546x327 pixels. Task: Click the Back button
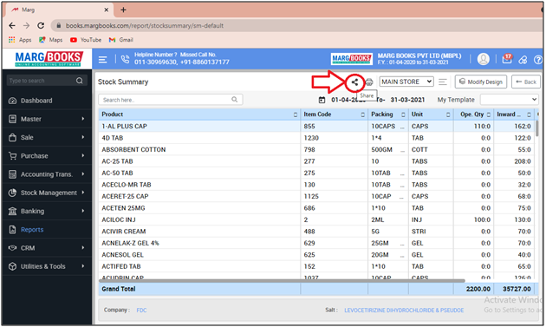526,82
